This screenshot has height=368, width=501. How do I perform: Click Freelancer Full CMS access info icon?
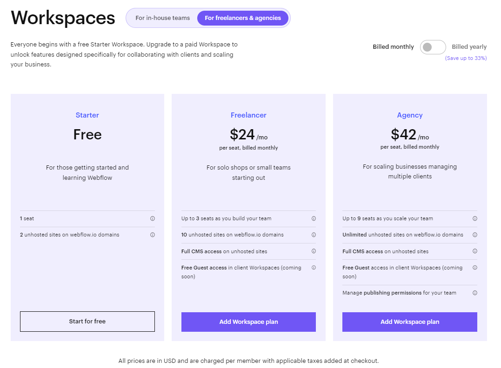314,251
